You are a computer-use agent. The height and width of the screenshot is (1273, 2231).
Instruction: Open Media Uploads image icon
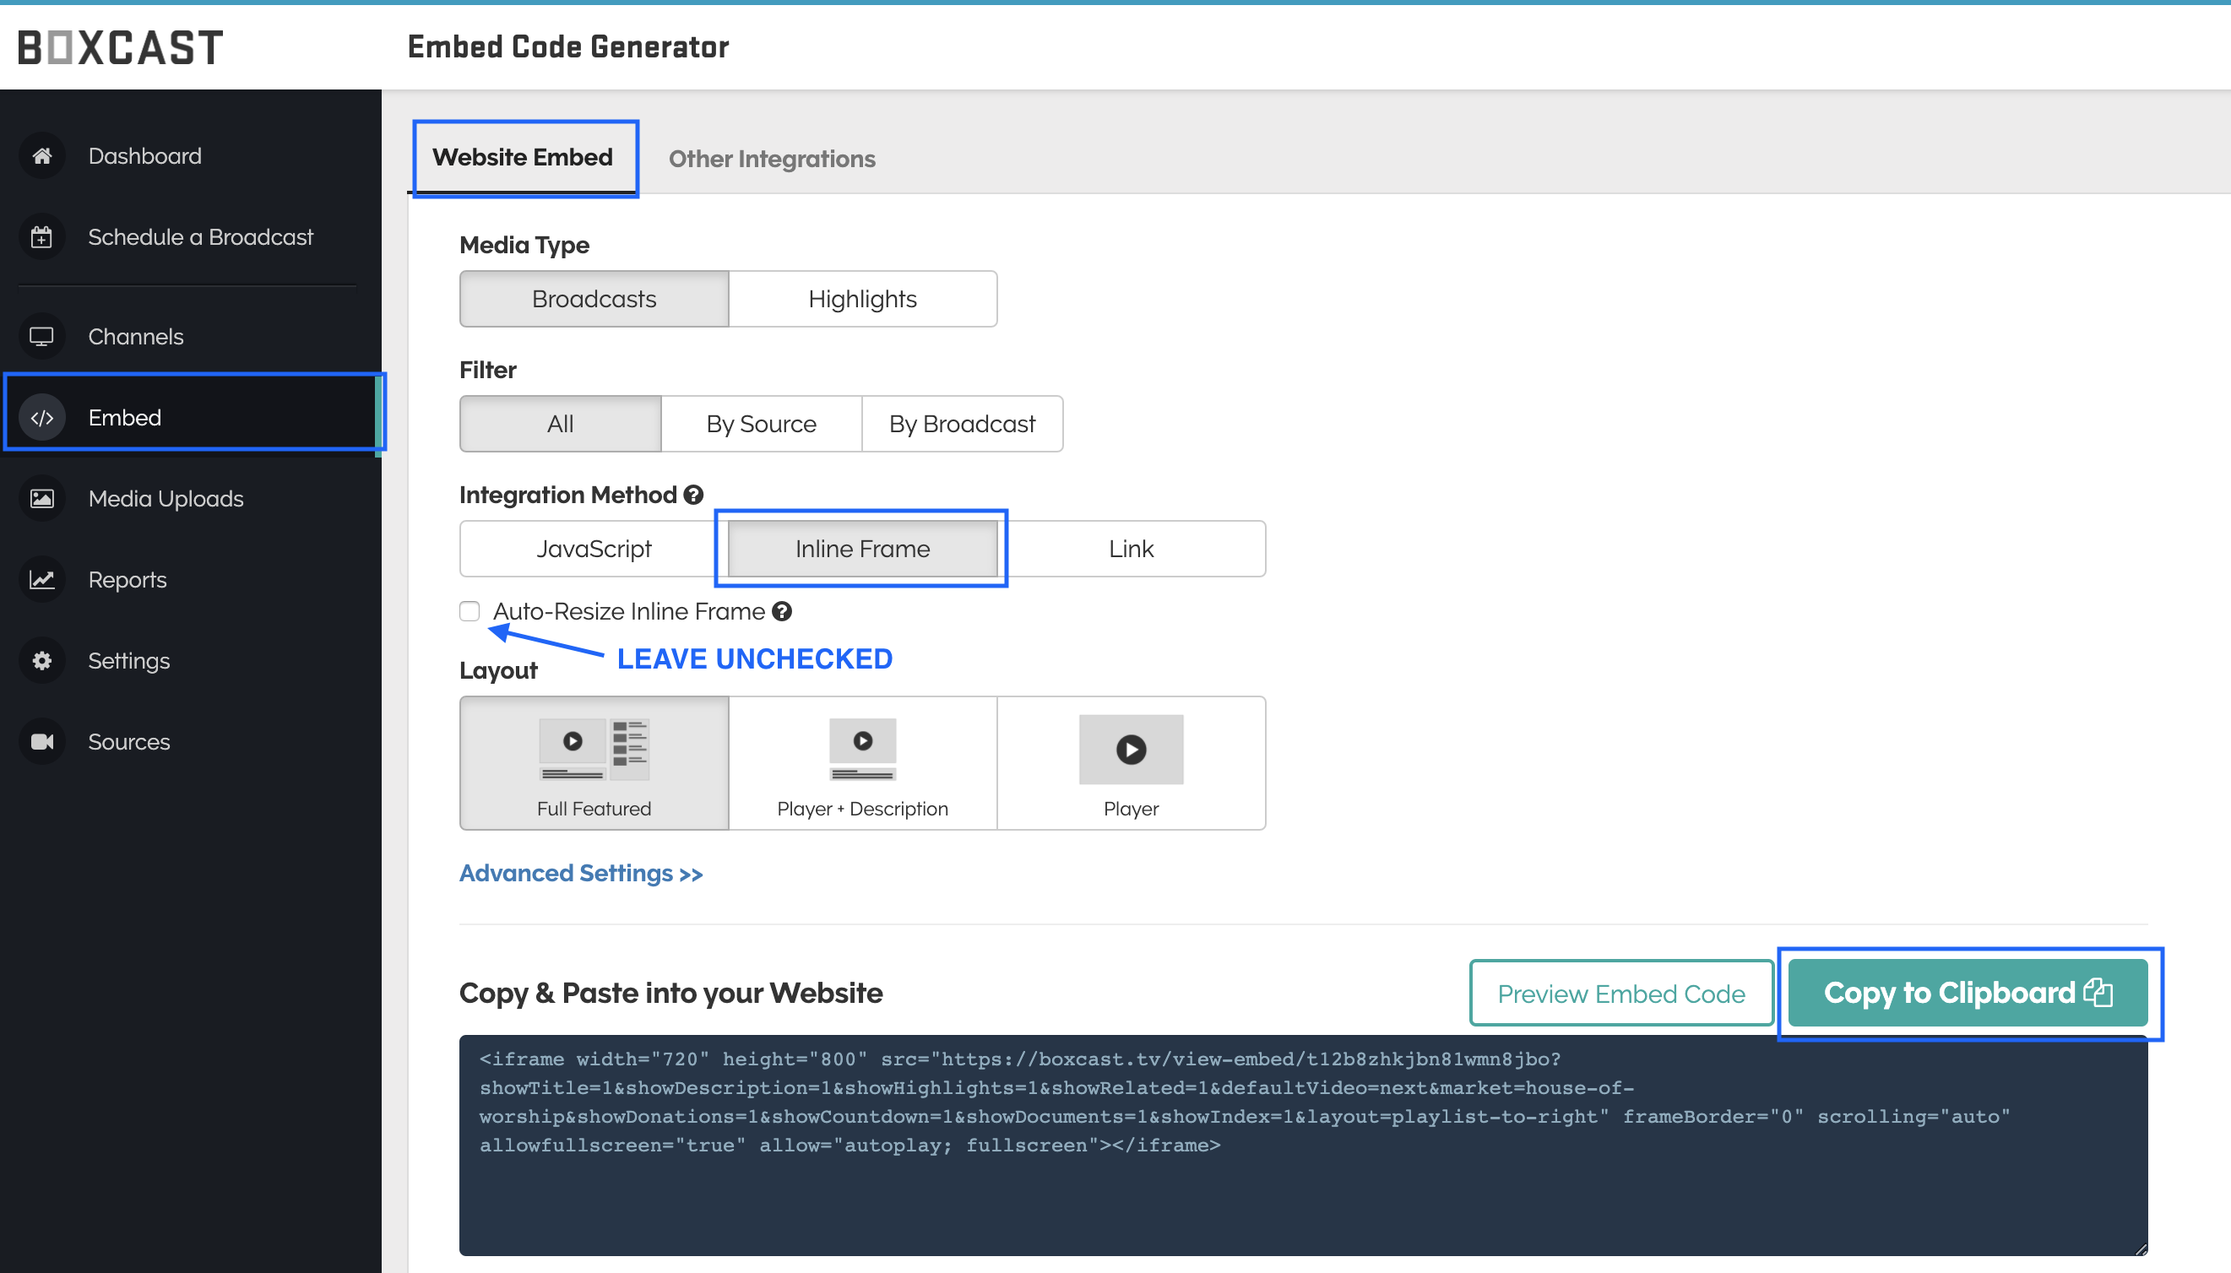[x=41, y=498]
